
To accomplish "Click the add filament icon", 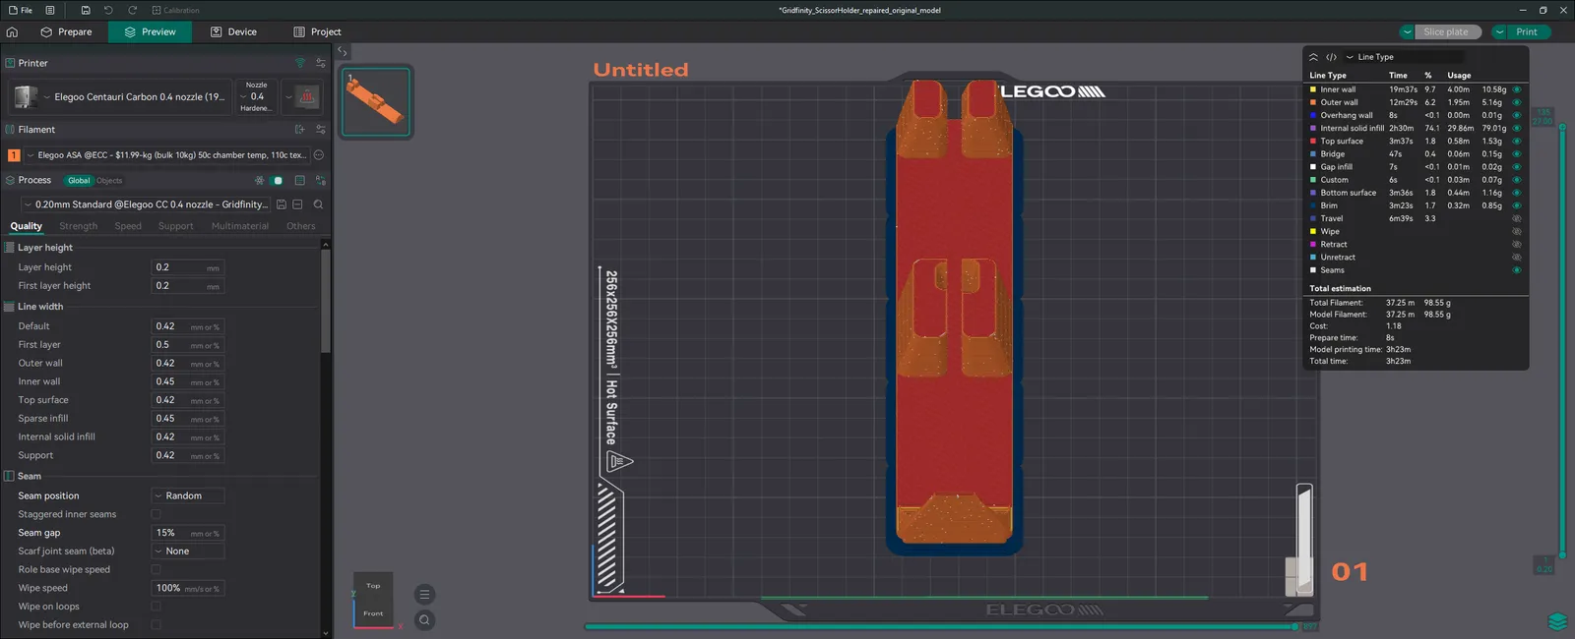I will click(x=300, y=129).
